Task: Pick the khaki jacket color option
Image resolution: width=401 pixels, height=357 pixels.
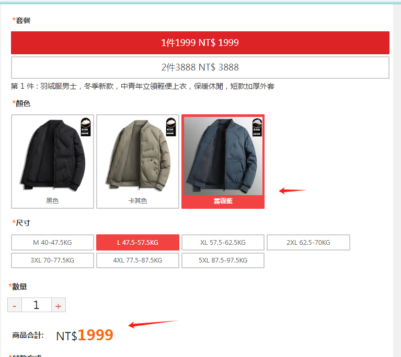Action: click(x=138, y=161)
